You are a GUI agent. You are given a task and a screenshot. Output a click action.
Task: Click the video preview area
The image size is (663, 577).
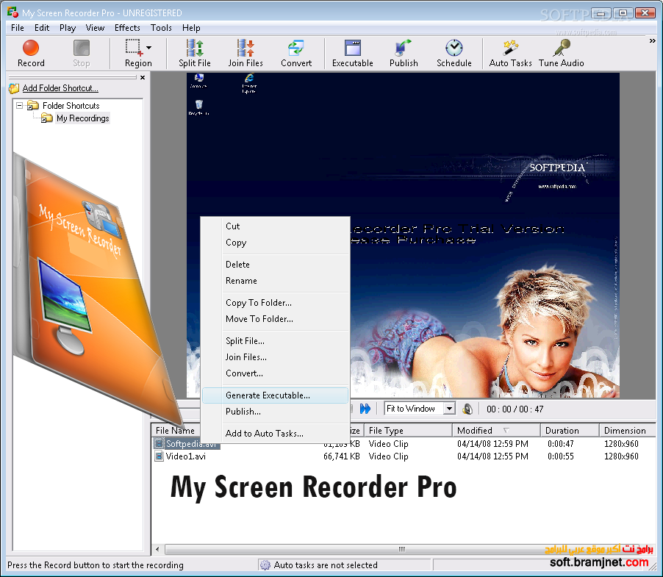403,235
